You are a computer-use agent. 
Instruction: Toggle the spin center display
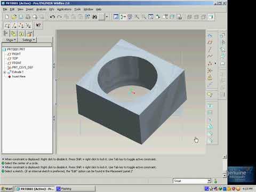click(123, 17)
